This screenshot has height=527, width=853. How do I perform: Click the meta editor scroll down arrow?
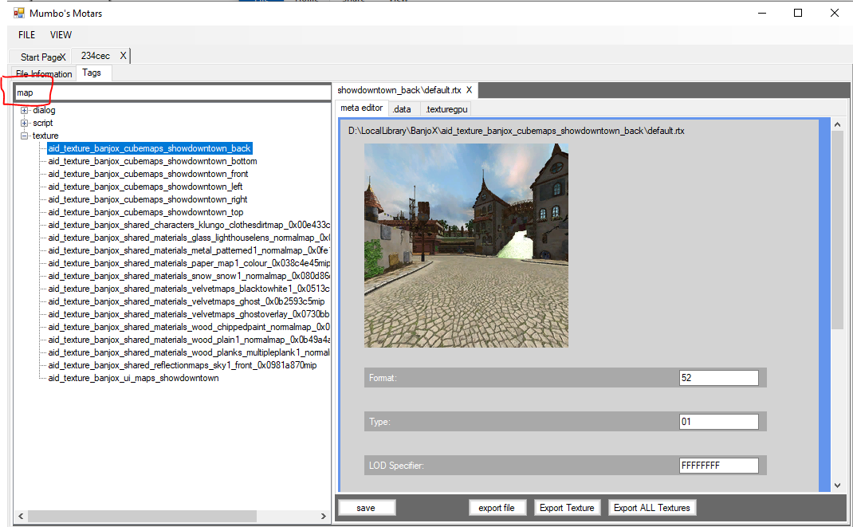coord(837,485)
